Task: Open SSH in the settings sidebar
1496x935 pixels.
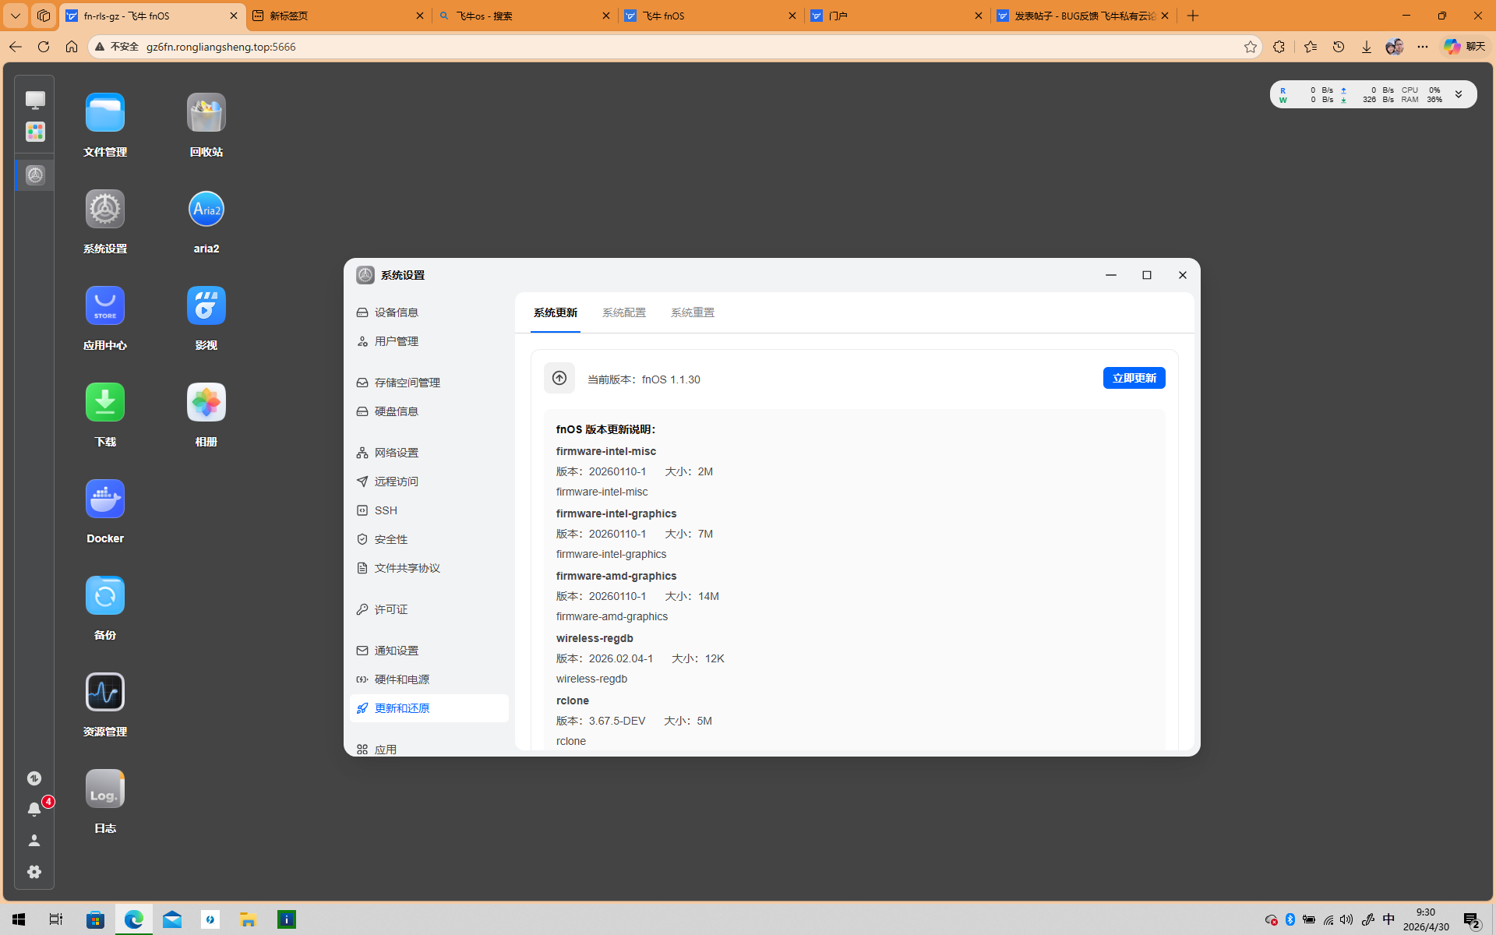Action: tap(429, 510)
